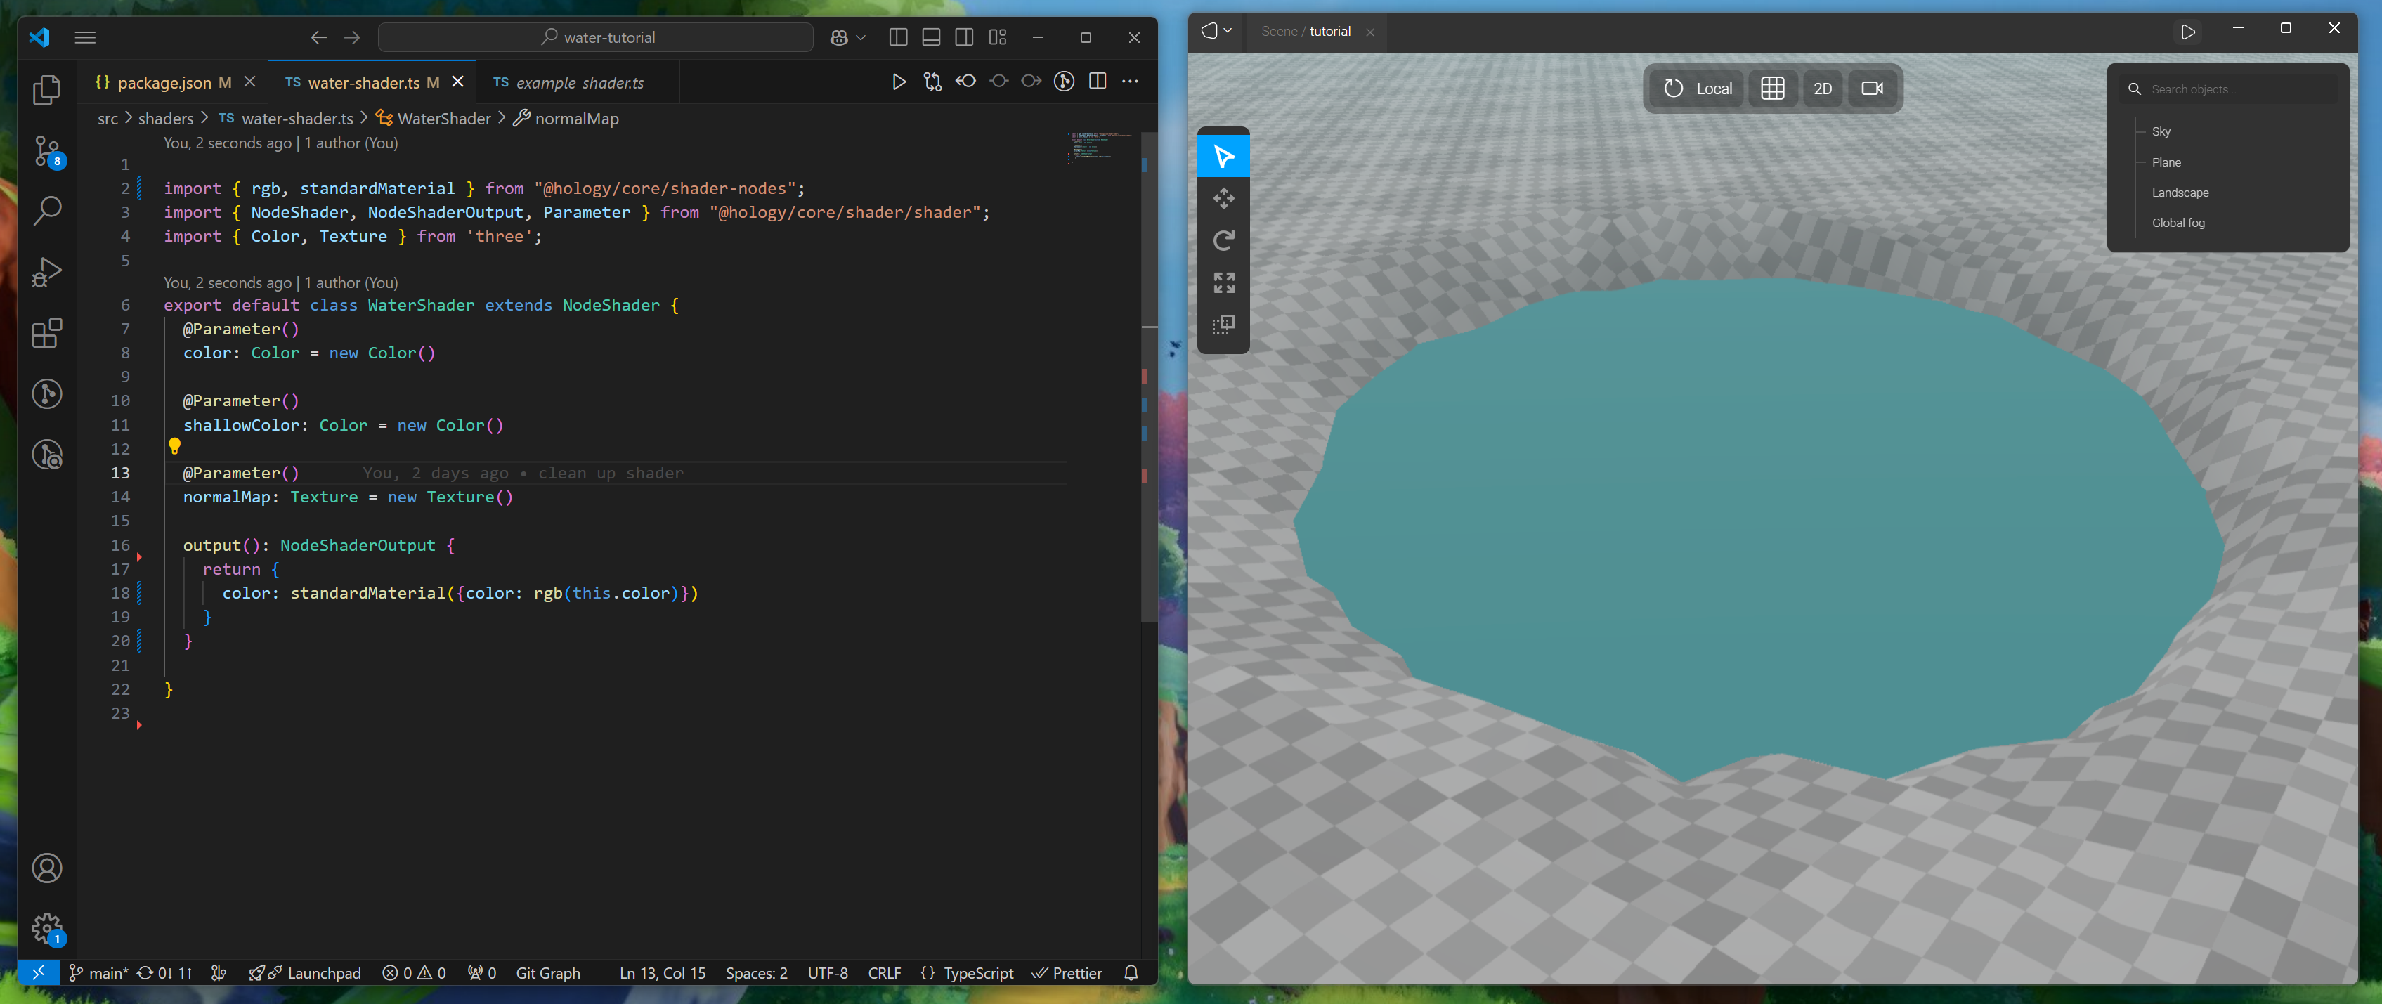2382x1004 pixels.
Task: Expand WaterShader breadcrumb segment
Action: click(443, 118)
